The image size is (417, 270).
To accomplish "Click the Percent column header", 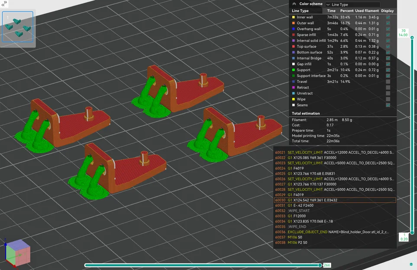I will tap(347, 11).
